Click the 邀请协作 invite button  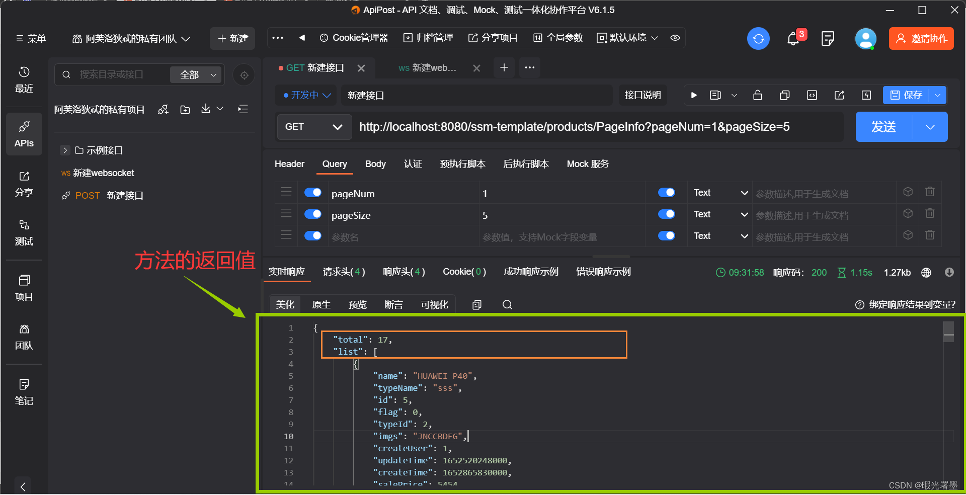[x=921, y=38]
